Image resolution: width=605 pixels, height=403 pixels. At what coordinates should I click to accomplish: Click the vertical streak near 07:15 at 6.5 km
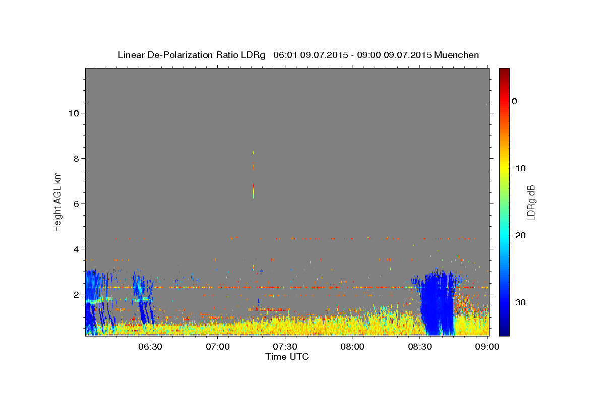click(x=254, y=191)
